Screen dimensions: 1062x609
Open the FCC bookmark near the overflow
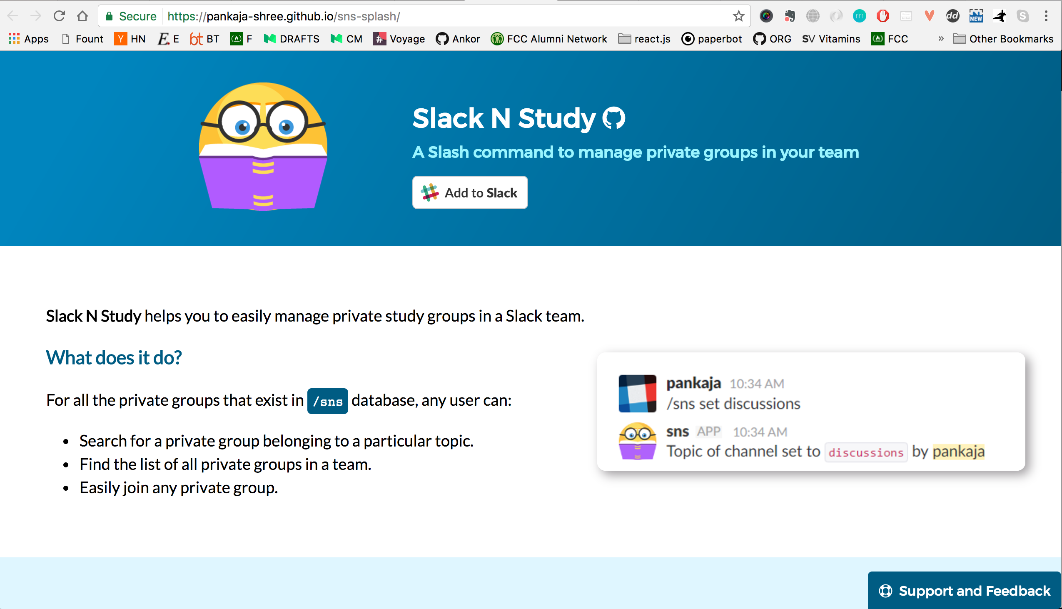[x=890, y=39]
